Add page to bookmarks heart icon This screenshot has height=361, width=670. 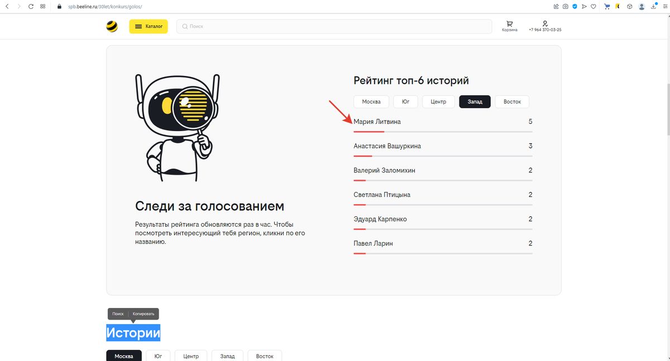pyautogui.click(x=593, y=7)
